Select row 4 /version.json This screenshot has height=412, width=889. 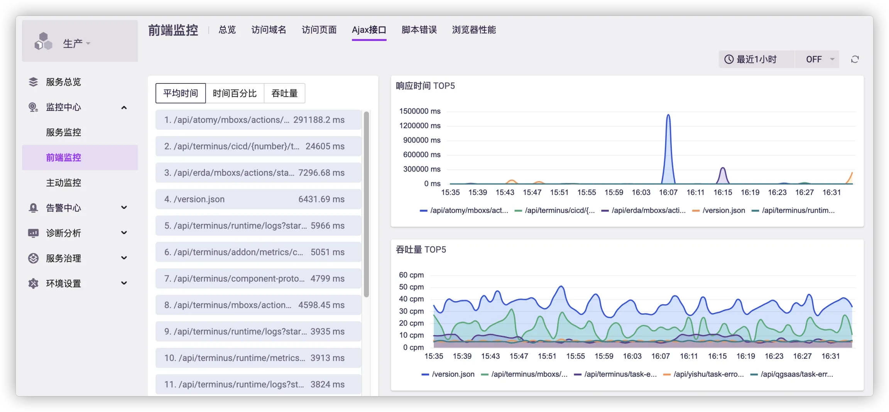pyautogui.click(x=258, y=199)
